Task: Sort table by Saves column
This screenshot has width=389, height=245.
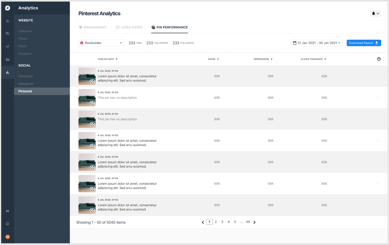Action: 213,59
